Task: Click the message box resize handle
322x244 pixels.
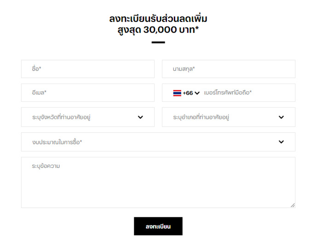Action: coord(293,205)
